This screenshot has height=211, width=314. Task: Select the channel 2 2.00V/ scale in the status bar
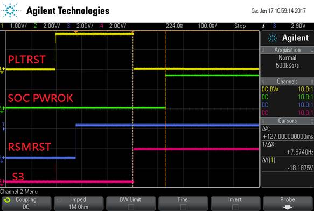pos(52,26)
